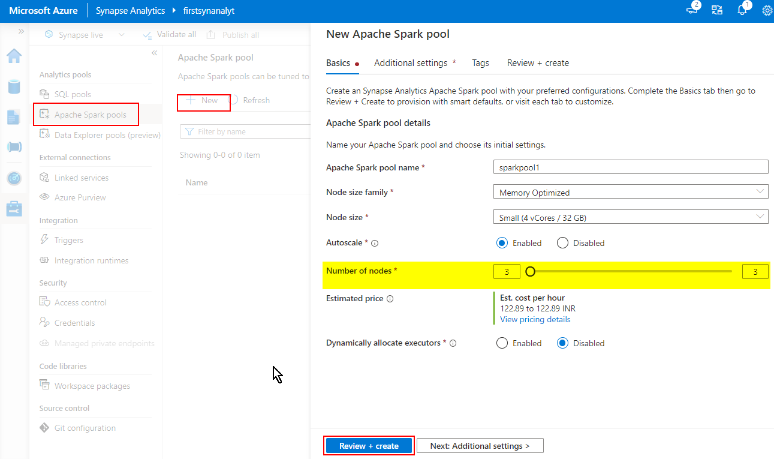The height and width of the screenshot is (459, 774).
Task: Open the settings gear icon
Action: point(767,10)
